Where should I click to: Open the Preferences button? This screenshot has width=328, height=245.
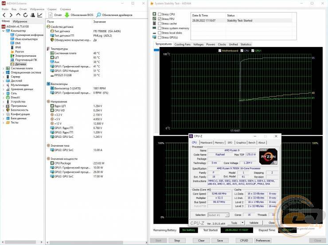click(x=263, y=241)
